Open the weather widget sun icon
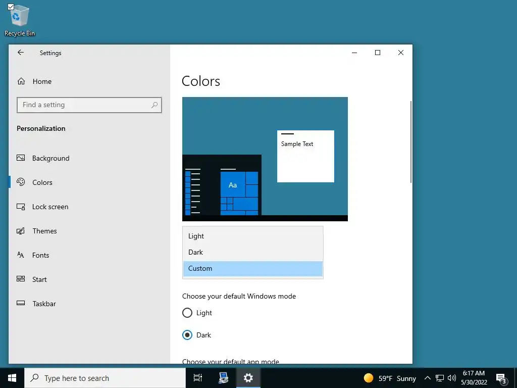Viewport: 517px width, 388px height. click(x=368, y=378)
